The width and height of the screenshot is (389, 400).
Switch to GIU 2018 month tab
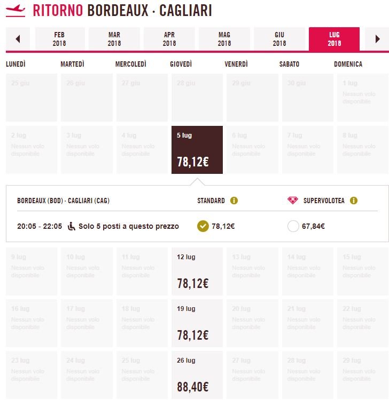pyautogui.click(x=279, y=39)
